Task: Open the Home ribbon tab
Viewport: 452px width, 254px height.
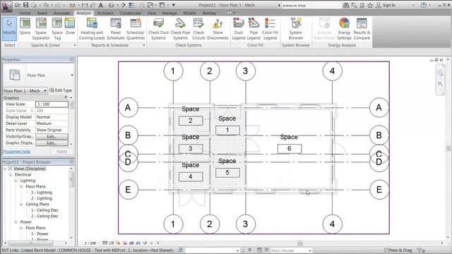Action: [x=25, y=13]
